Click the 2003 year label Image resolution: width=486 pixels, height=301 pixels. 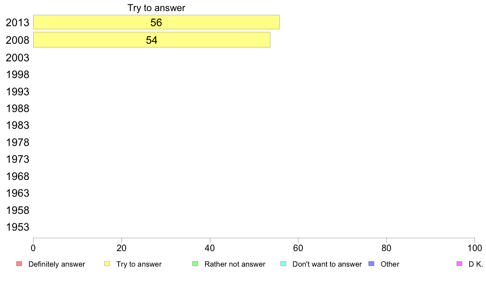coord(18,58)
